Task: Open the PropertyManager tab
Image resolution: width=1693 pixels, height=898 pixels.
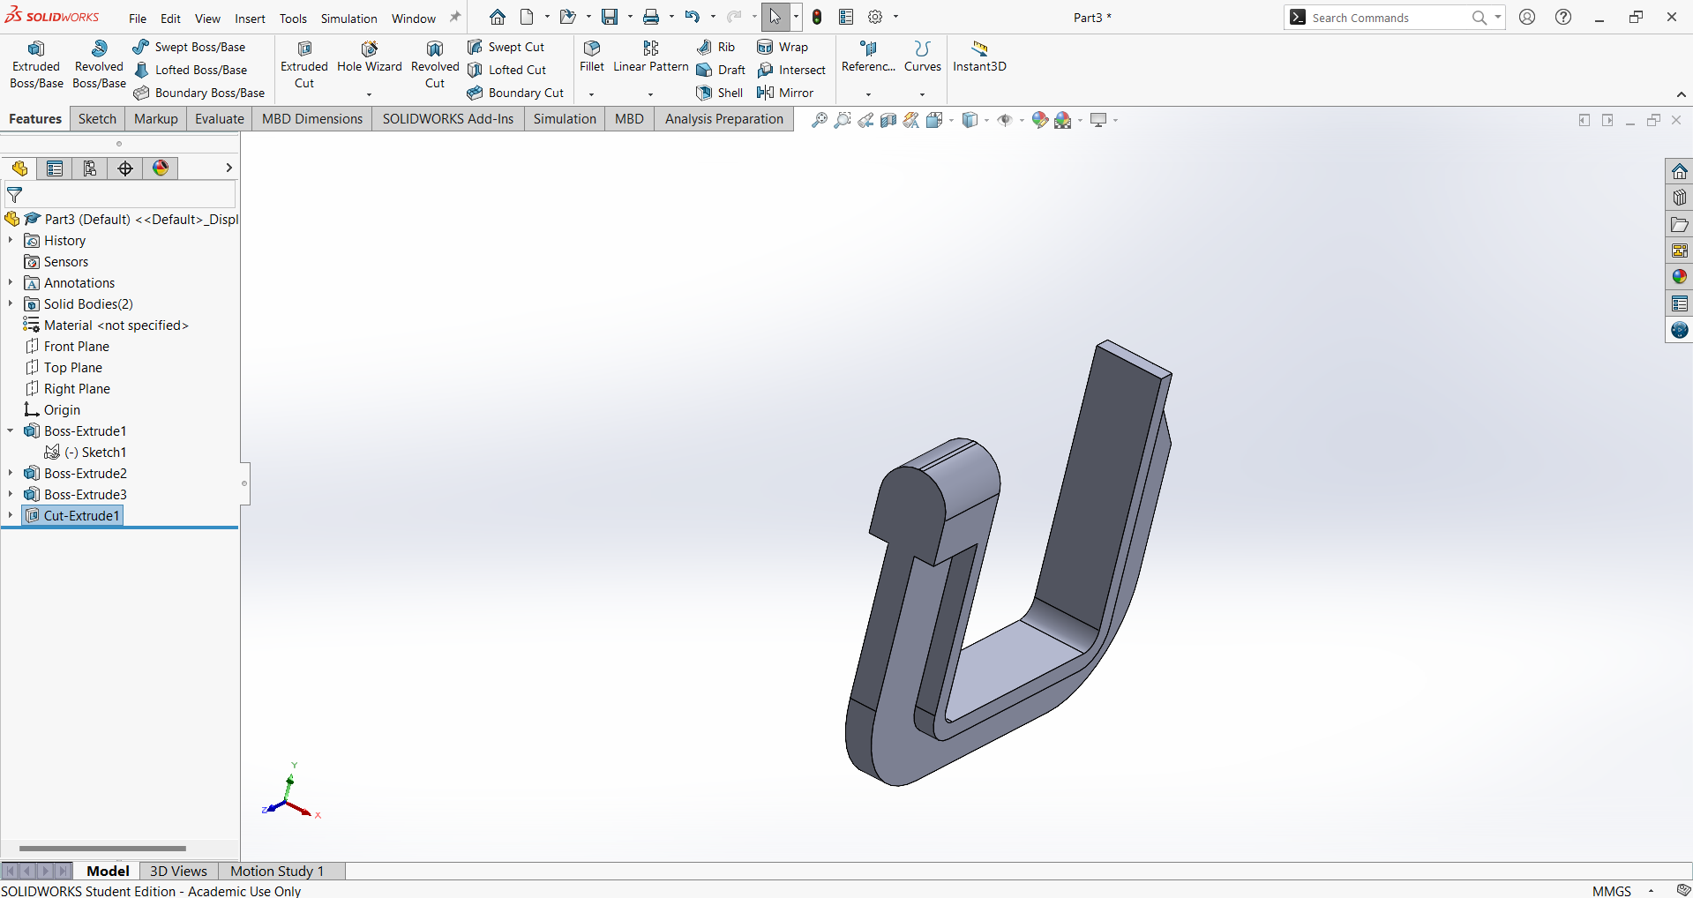Action: tap(55, 168)
